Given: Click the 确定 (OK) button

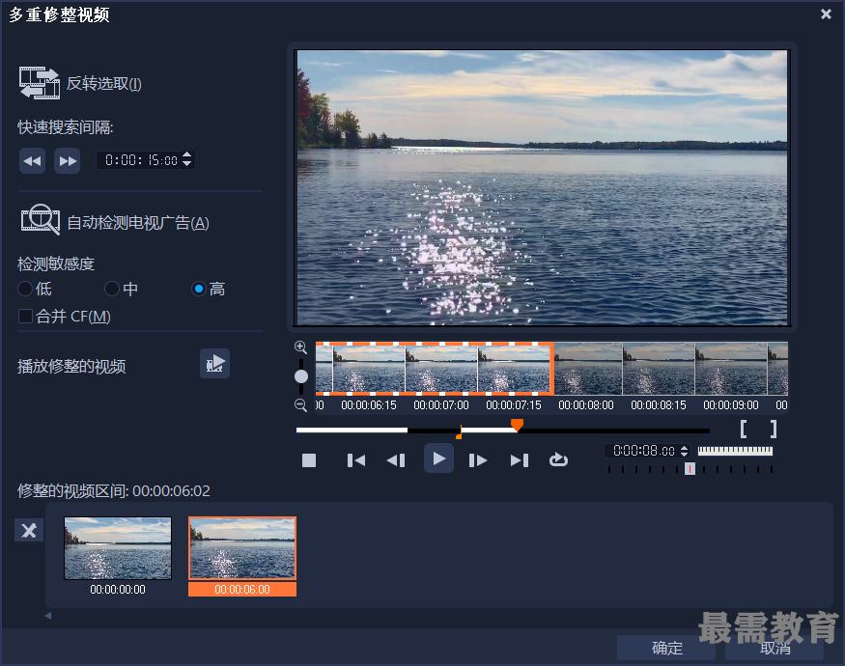Looking at the screenshot, I should tap(666, 648).
